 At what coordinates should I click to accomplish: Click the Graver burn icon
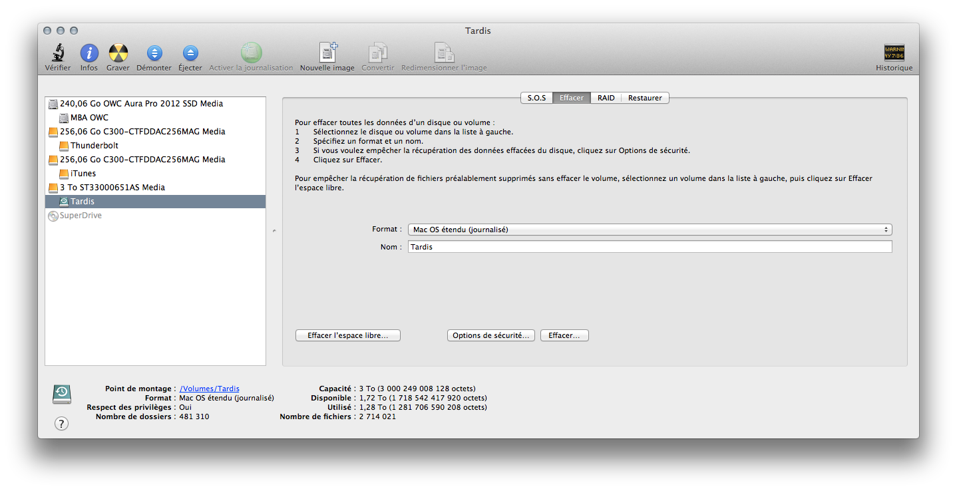click(x=118, y=54)
